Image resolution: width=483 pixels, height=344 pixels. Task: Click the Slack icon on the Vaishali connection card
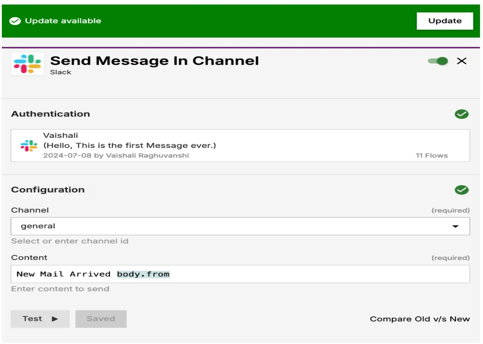[x=27, y=145]
